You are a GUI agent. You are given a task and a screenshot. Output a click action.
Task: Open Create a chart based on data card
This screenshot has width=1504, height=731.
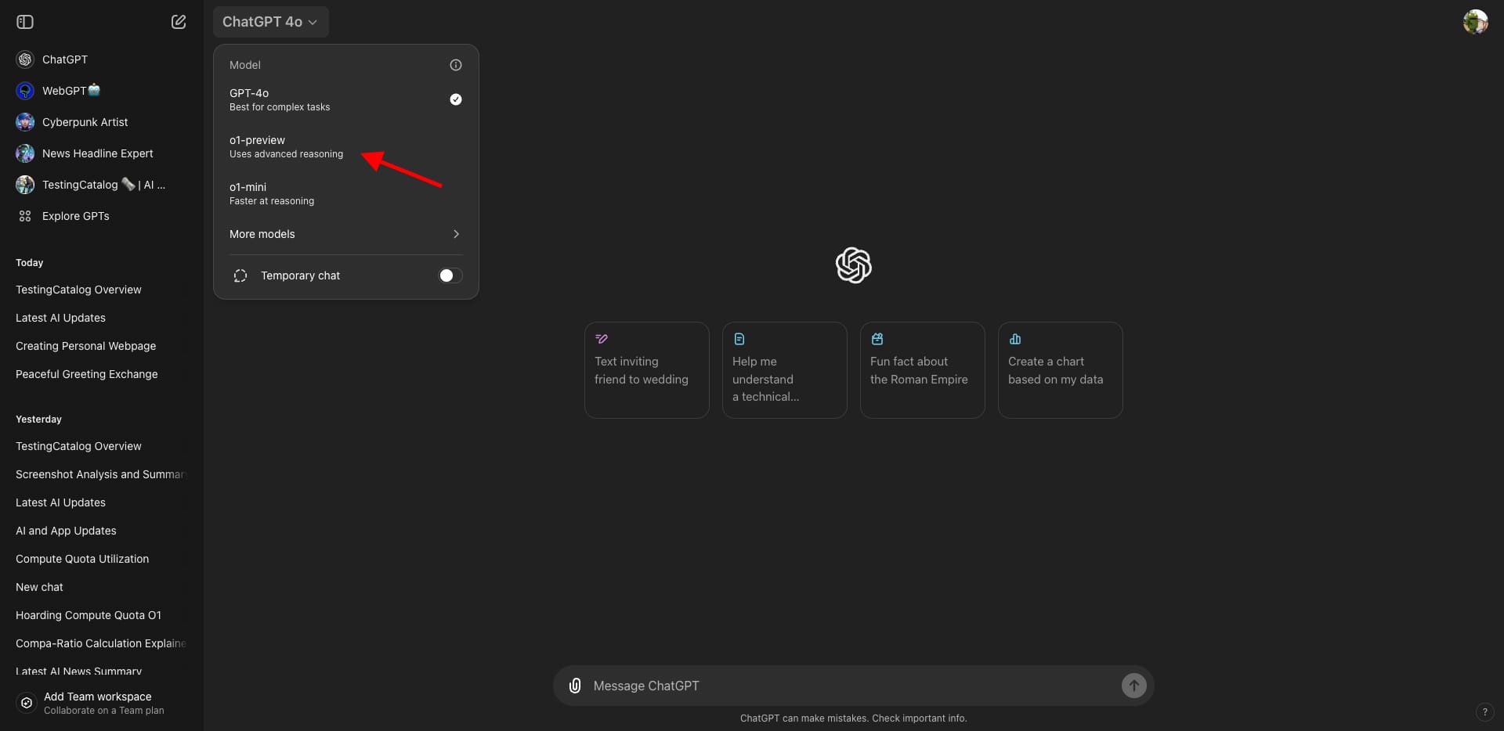click(x=1060, y=370)
